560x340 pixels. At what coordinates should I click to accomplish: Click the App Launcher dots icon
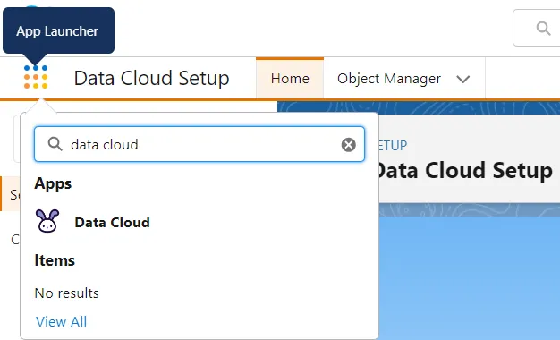36,77
